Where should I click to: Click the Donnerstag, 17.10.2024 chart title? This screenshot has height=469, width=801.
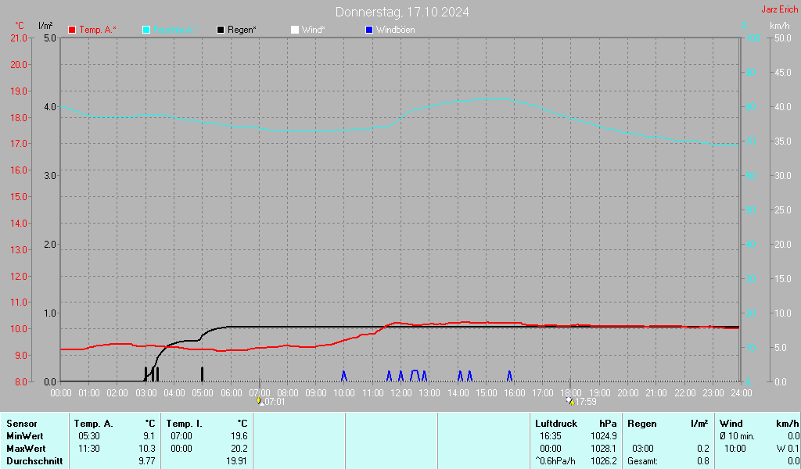(403, 12)
